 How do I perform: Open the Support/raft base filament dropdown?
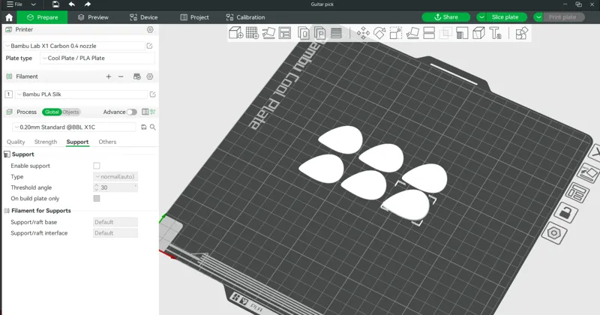[115, 222]
